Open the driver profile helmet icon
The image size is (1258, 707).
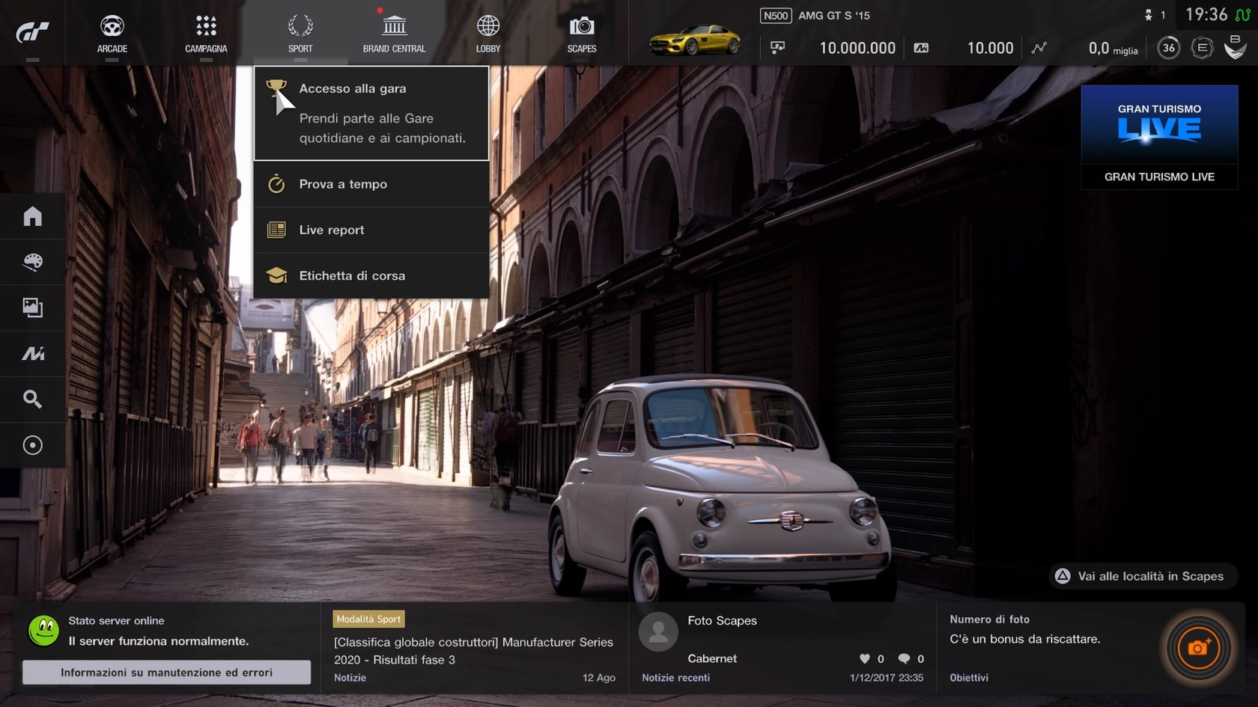(1236, 48)
